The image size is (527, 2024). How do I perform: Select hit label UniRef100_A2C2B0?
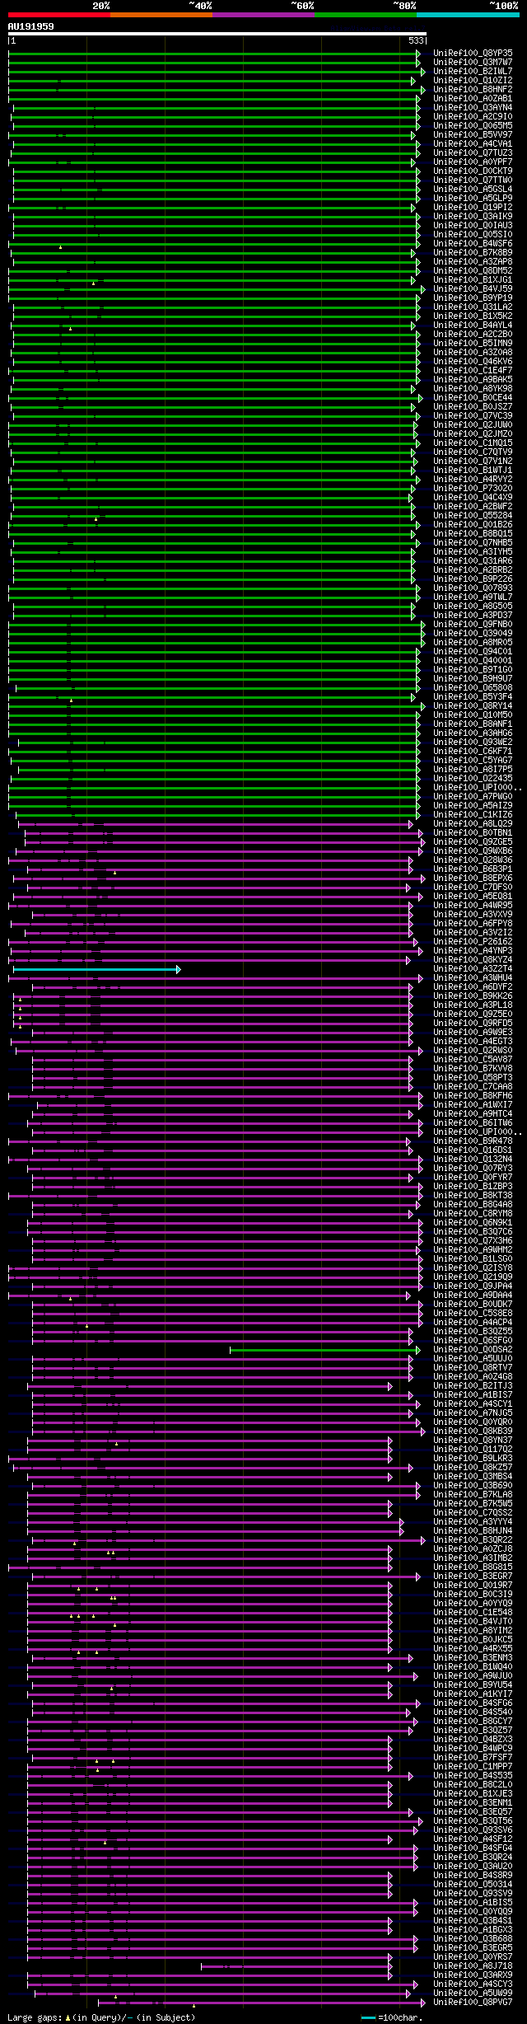473,335
